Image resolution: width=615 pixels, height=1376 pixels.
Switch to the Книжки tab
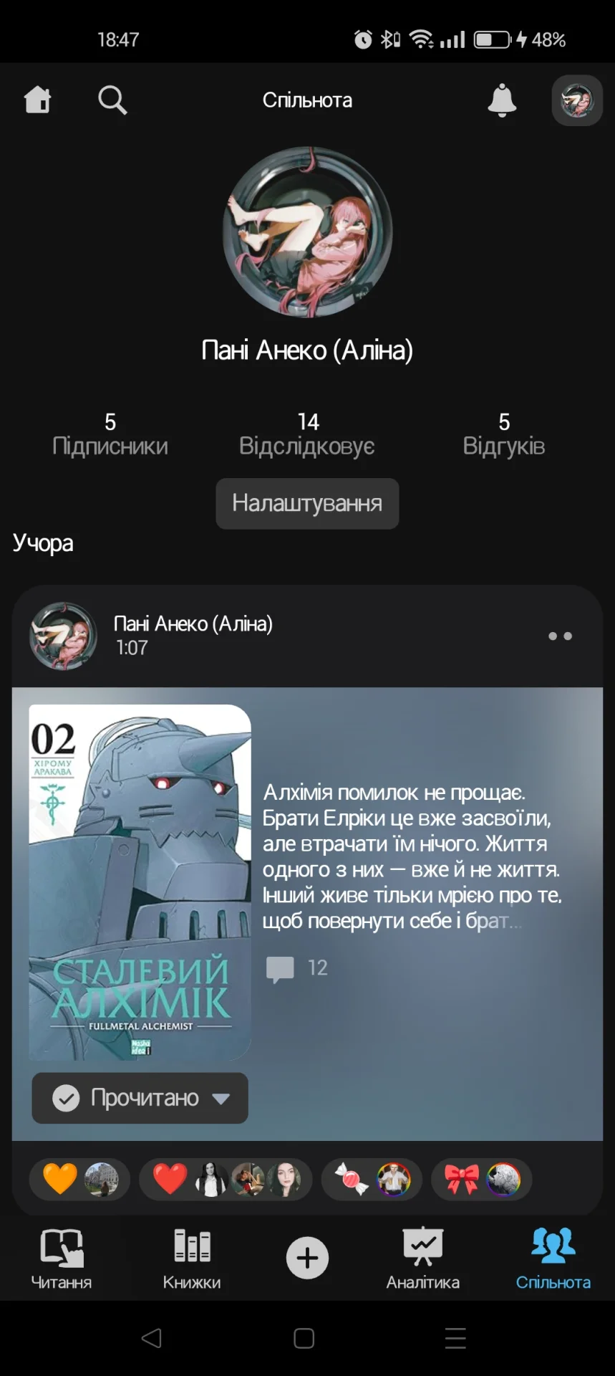click(192, 1259)
